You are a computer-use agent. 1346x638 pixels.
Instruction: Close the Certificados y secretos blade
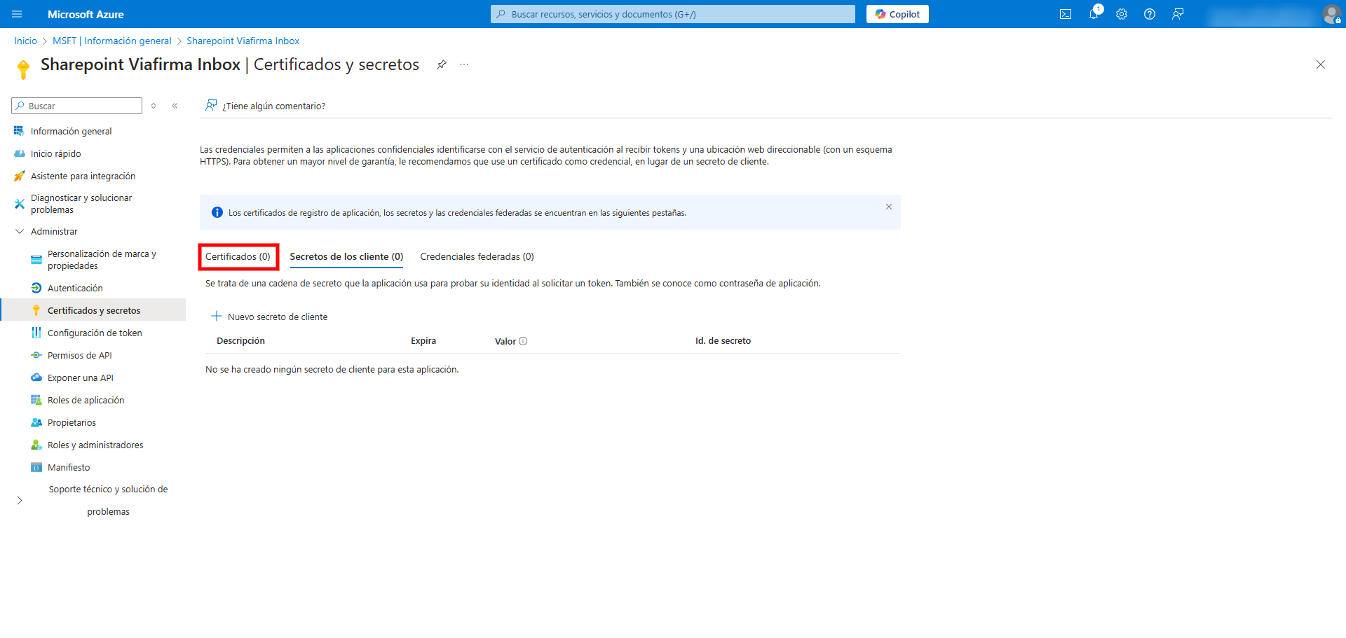[1321, 64]
